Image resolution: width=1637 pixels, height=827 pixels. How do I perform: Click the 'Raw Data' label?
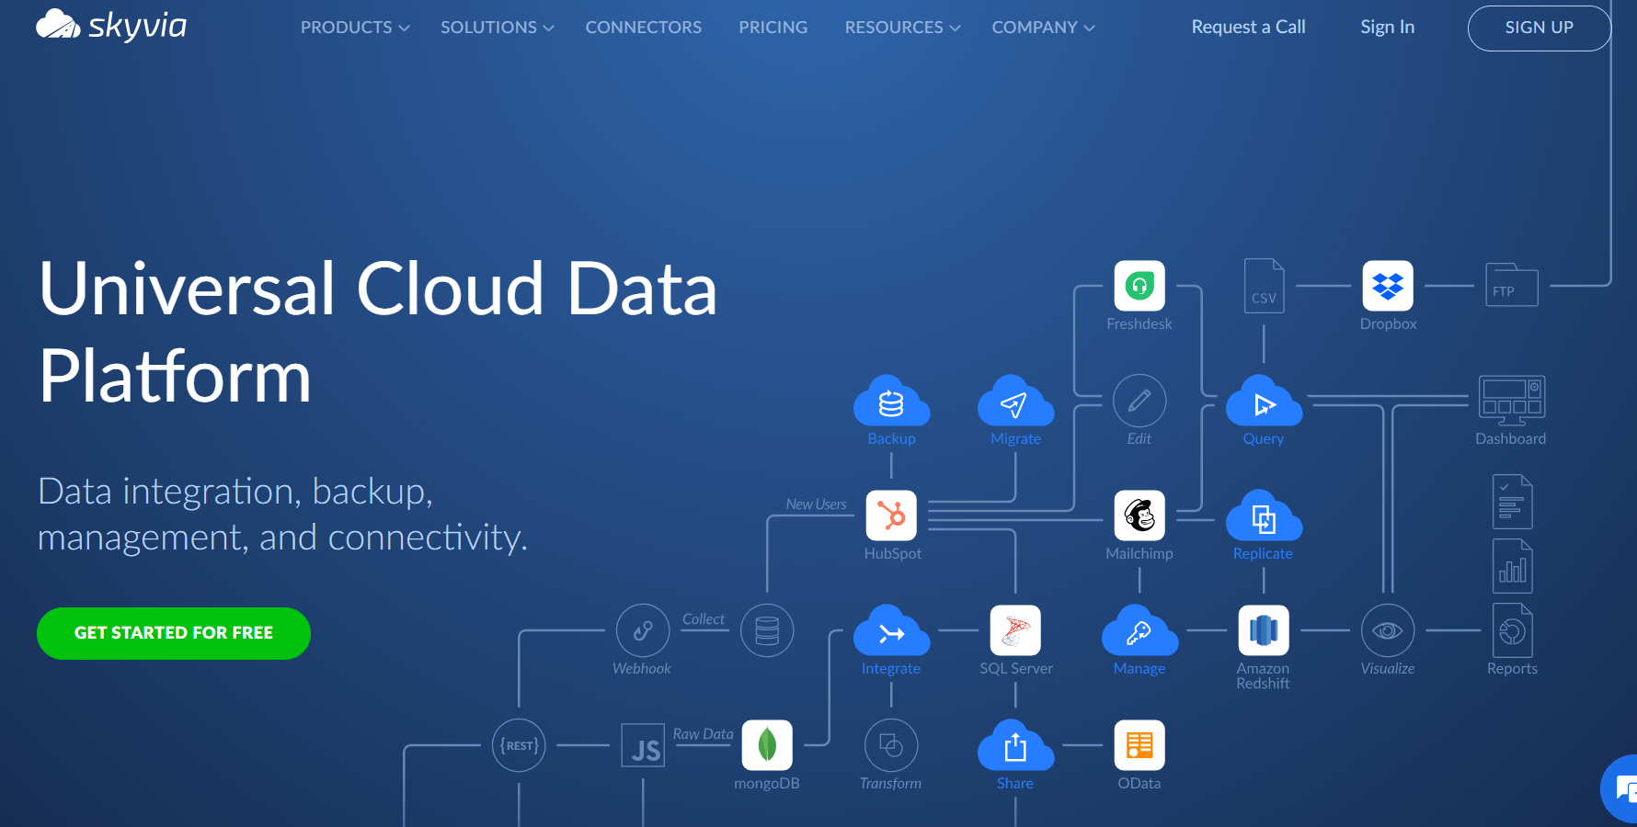coord(703,734)
